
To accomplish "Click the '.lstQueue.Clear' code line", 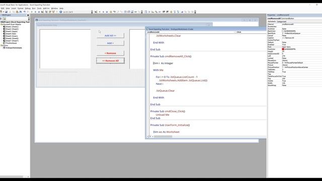I will [x=165, y=90].
